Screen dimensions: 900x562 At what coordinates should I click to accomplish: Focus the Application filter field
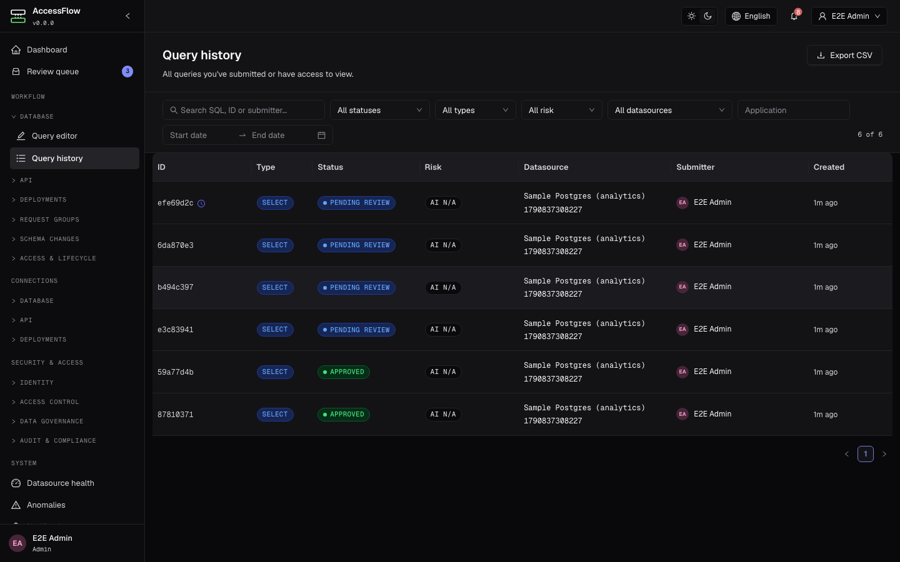794,110
